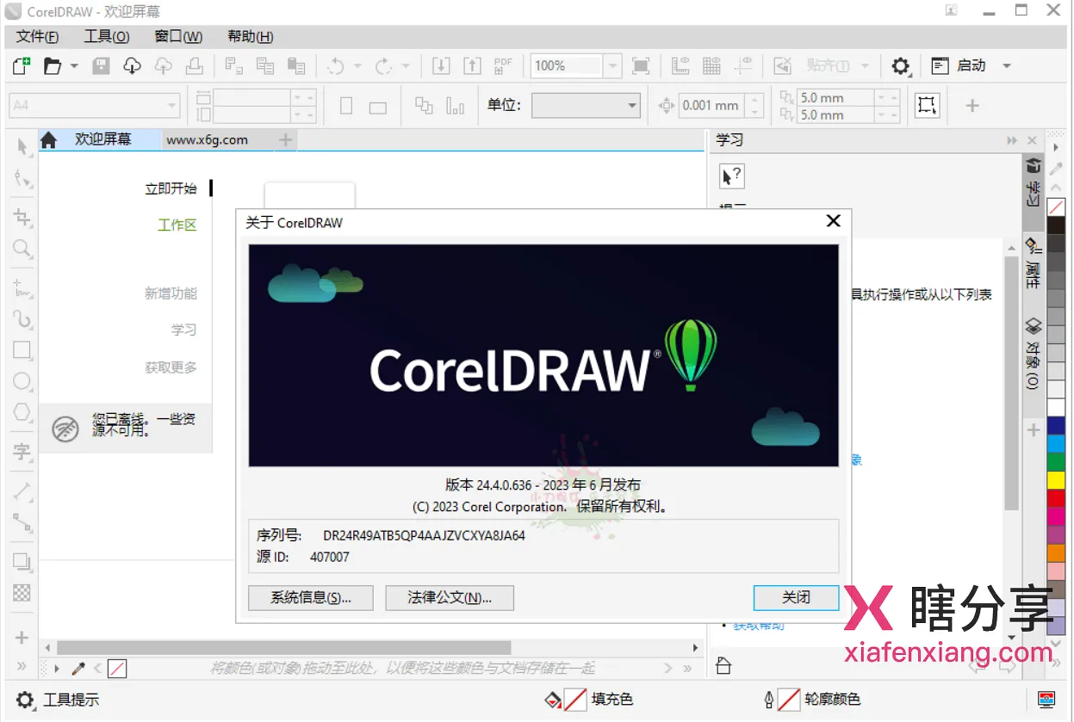1074x722 pixels.
Task: Select the Pick tool arrow
Action: 22,146
